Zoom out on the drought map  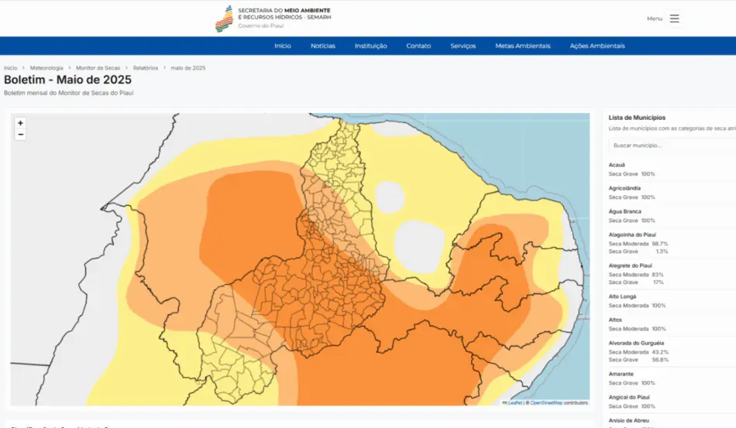(20, 135)
